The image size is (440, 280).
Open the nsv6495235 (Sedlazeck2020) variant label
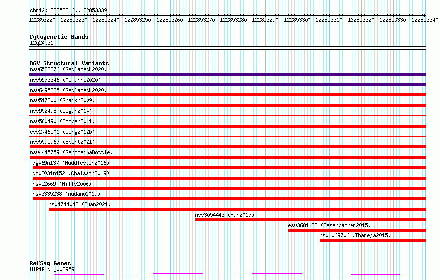[x=68, y=90]
